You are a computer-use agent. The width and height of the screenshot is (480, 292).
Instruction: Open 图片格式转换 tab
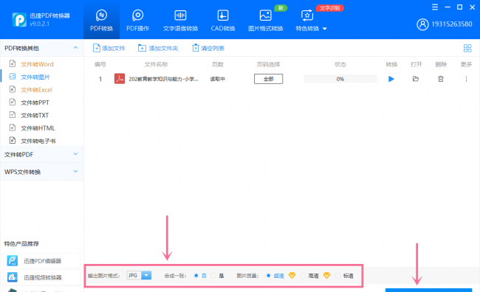tap(265, 20)
